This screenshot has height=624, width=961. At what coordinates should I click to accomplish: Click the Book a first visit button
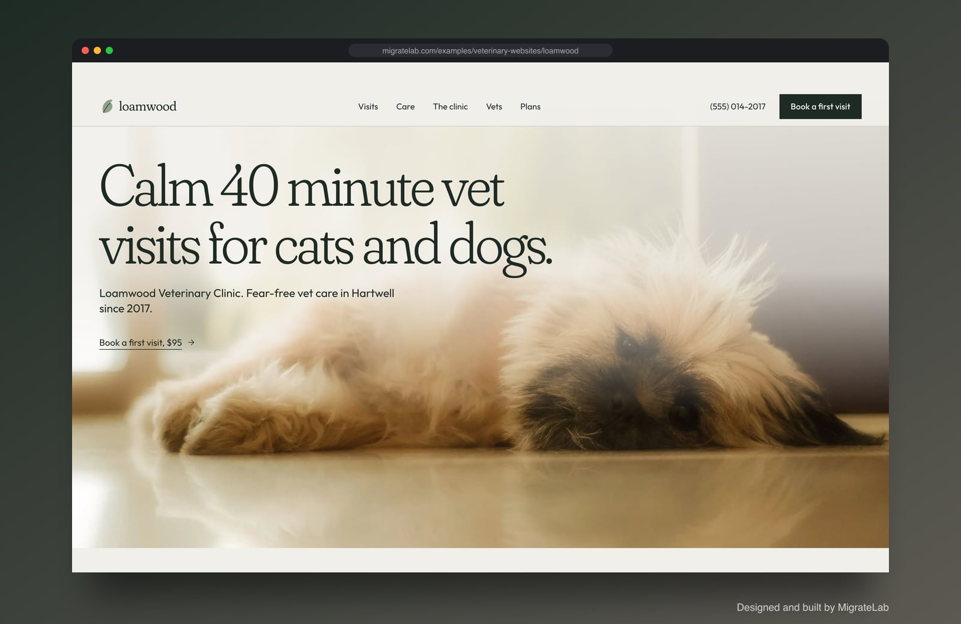820,107
